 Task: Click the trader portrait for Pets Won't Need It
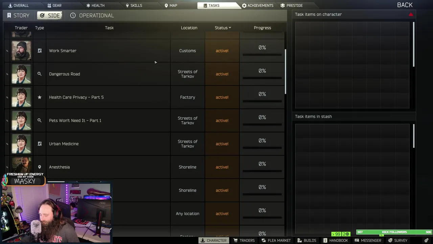click(21, 121)
